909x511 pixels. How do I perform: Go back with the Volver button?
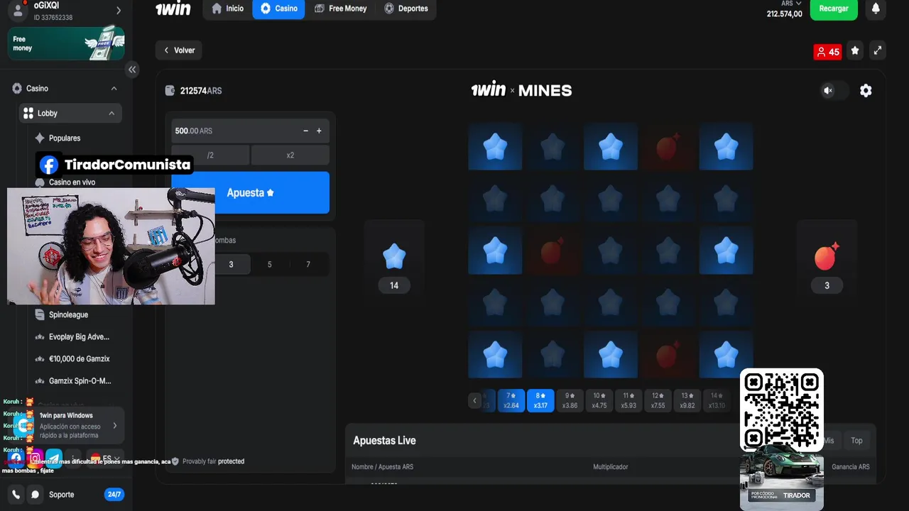[x=179, y=50]
